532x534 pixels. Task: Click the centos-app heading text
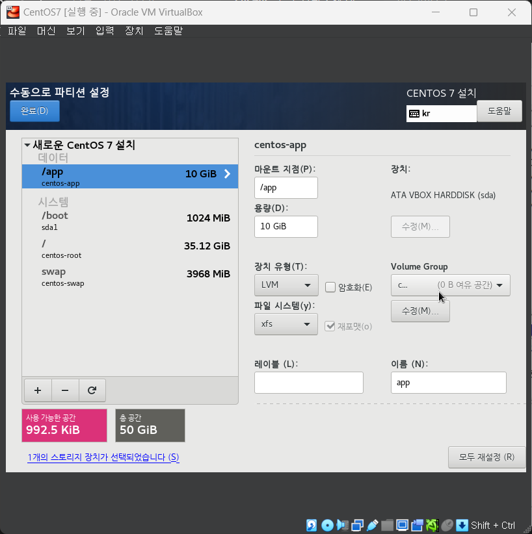click(x=280, y=145)
